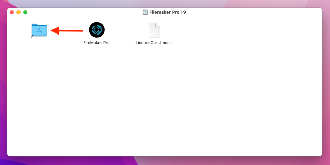Click the red arrow graphic's arrowhead

54,31
